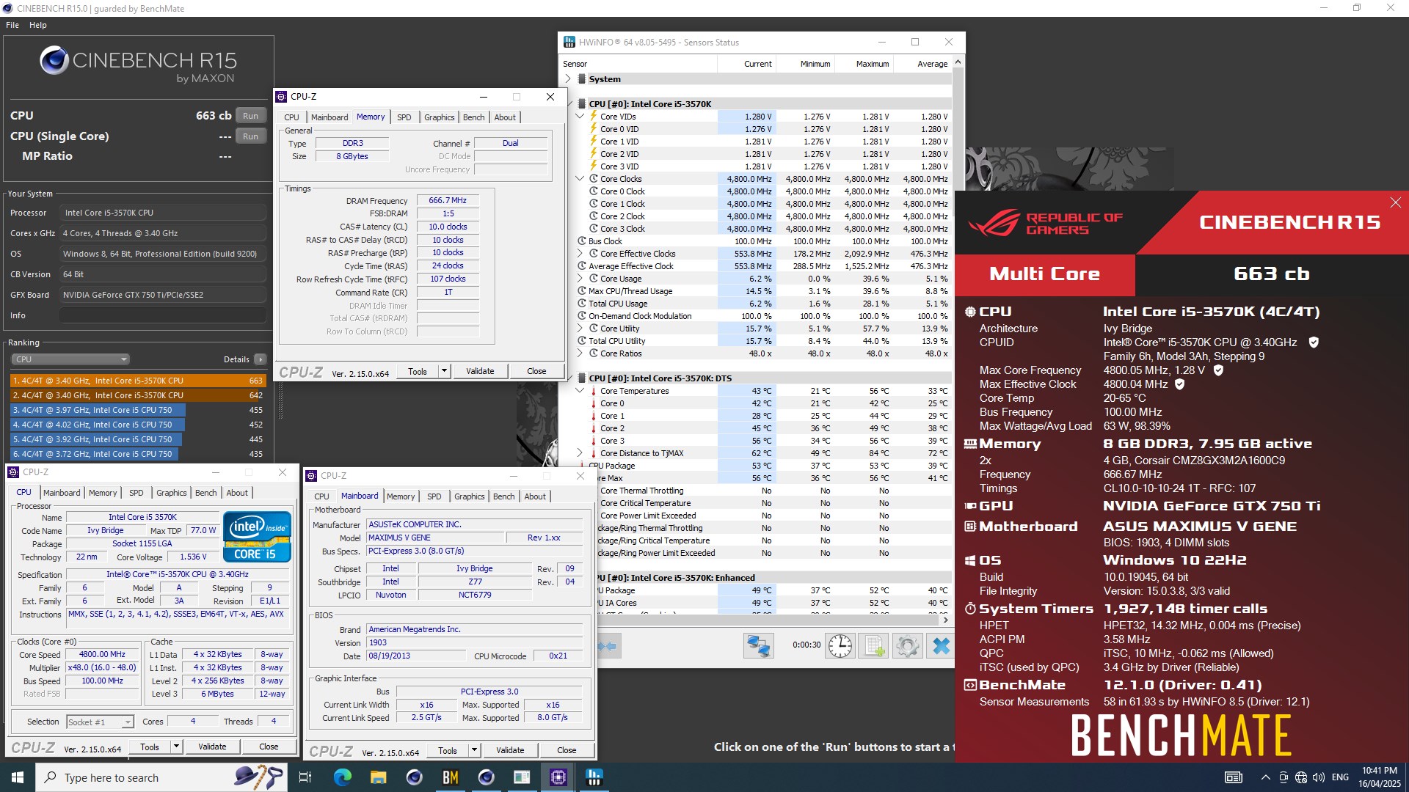1409x792 pixels.
Task: Click the ENG language indicator
Action: pos(1340,777)
